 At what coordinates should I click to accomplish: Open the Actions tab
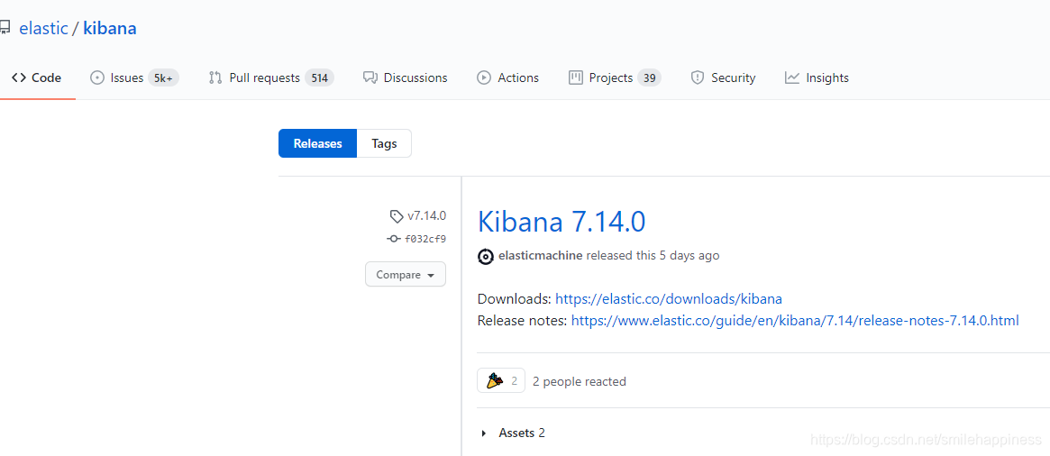pyautogui.click(x=507, y=78)
